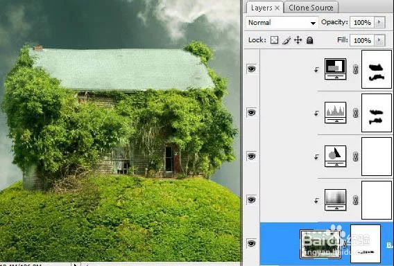Select the Selective Color layer mask thumbnail
The height and width of the screenshot is (266, 394).
377,69
